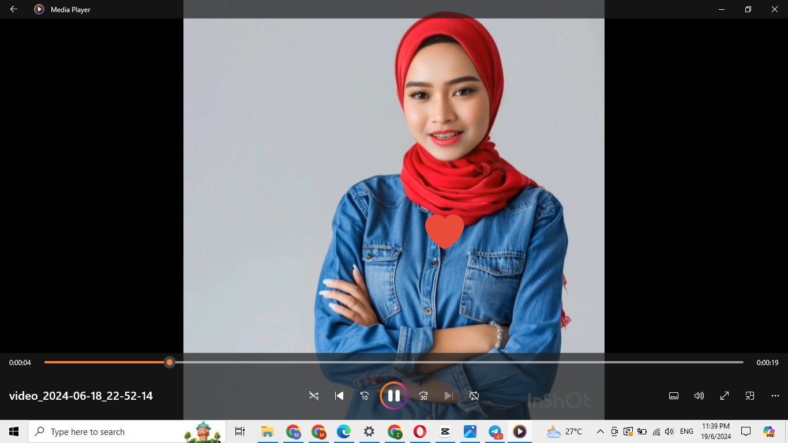Viewport: 788px width, 443px height.
Task: Click the Media Player app logo
Action: tap(39, 9)
